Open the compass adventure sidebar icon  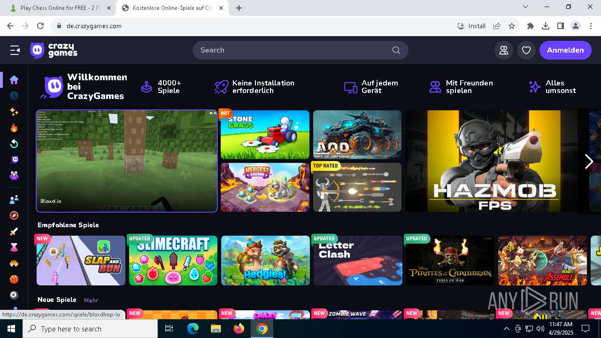tap(14, 215)
